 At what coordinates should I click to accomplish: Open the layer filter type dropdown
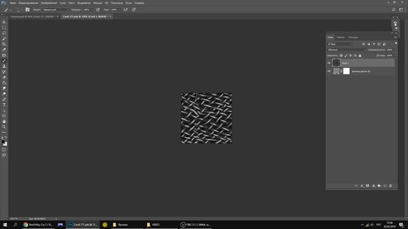(340, 44)
